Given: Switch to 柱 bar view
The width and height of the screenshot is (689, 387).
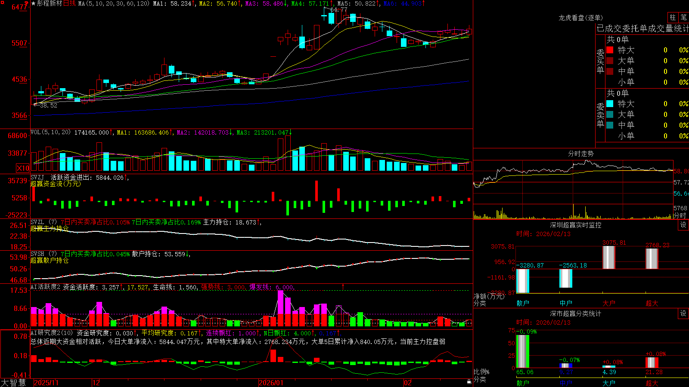Looking at the screenshot, I should (673, 18).
